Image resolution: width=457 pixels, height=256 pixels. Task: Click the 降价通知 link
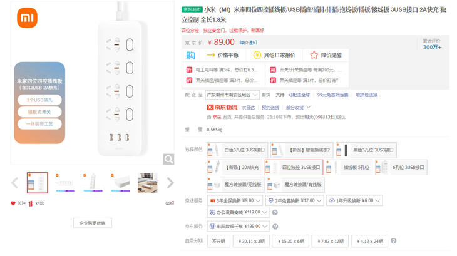click(249, 43)
